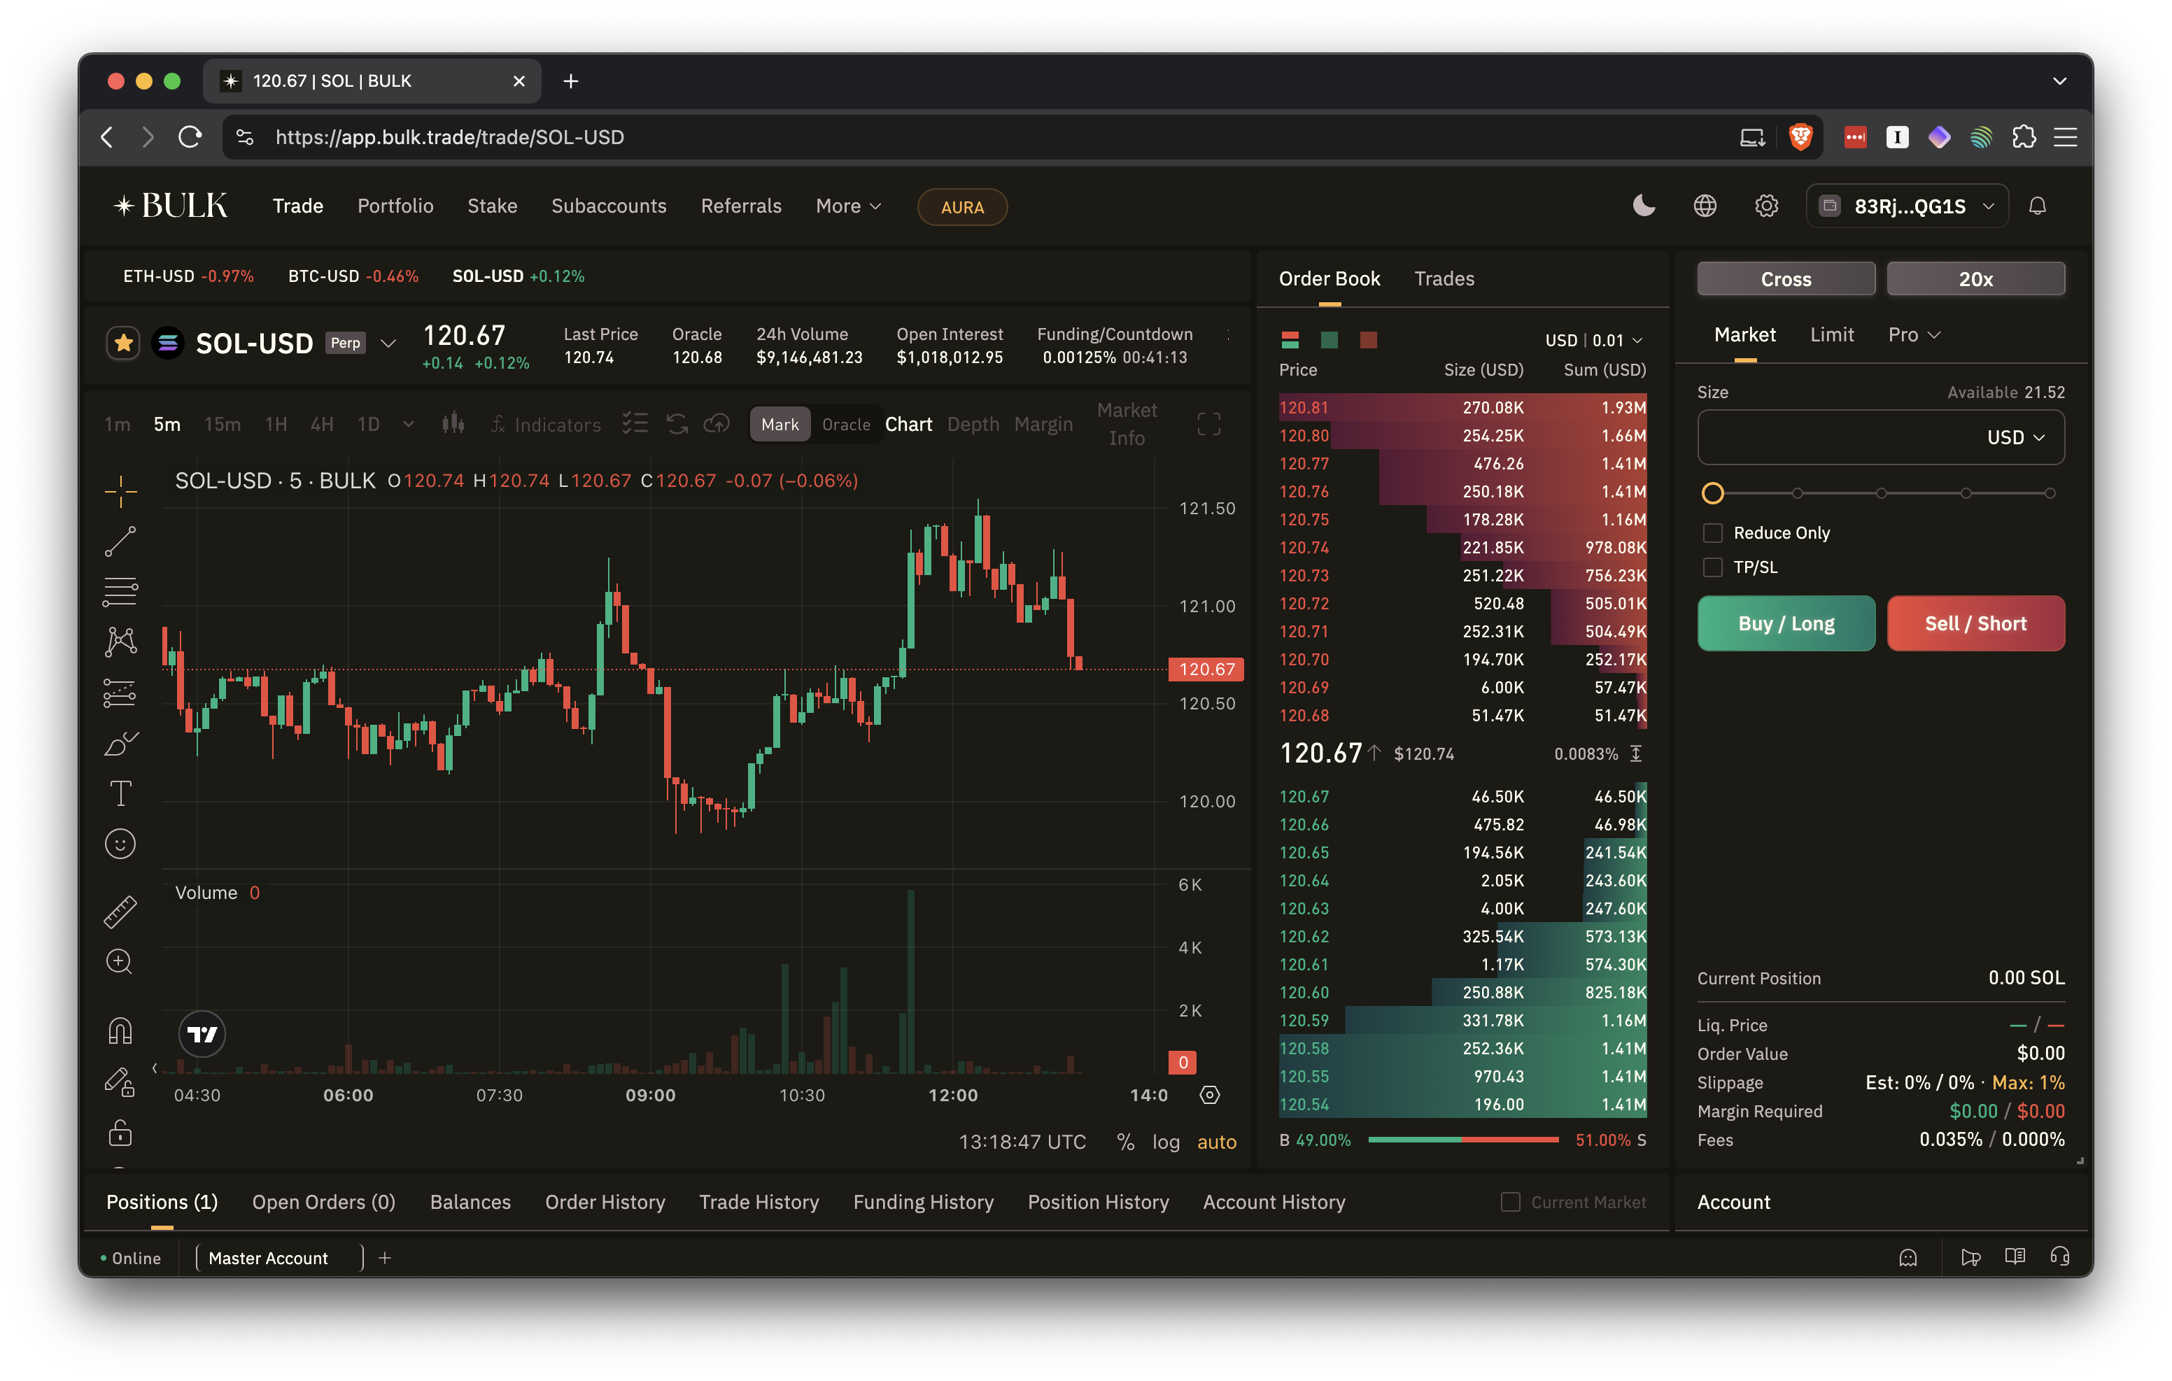Screen dimensions: 2172x1381
Task: Enable the TP/SL checkbox
Action: coord(1712,567)
